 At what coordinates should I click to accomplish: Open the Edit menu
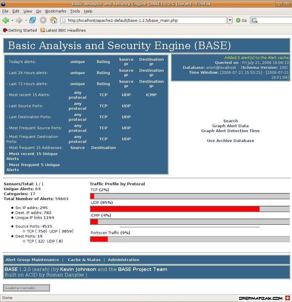16,11
